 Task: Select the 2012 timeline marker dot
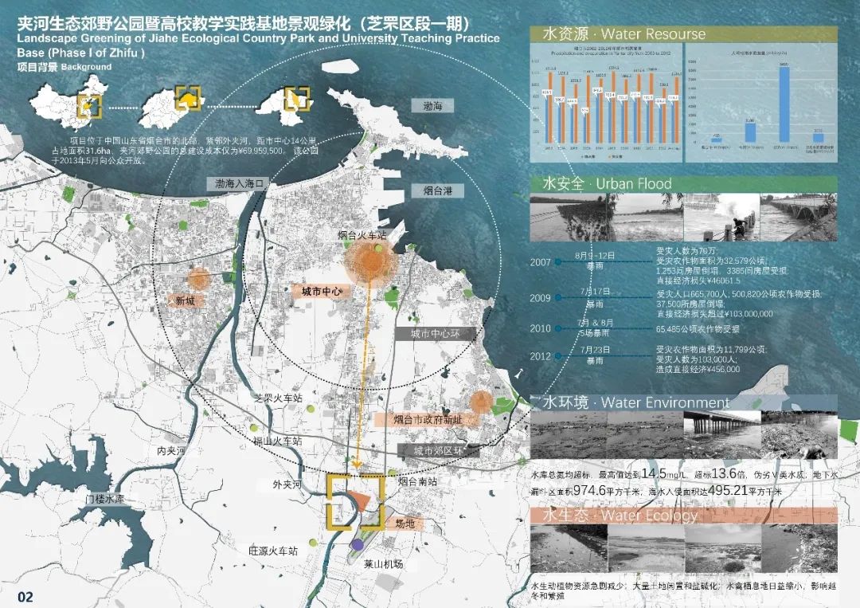click(x=557, y=355)
